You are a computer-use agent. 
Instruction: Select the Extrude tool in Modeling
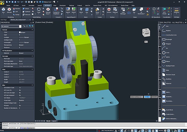pos(9,10)
